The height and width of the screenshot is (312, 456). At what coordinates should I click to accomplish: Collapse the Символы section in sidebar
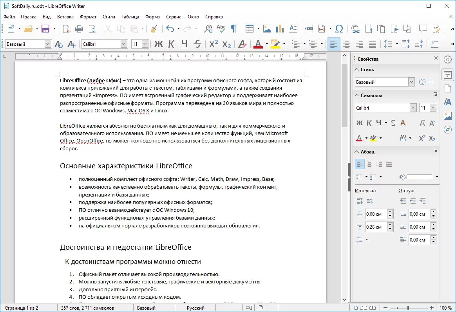coord(357,95)
